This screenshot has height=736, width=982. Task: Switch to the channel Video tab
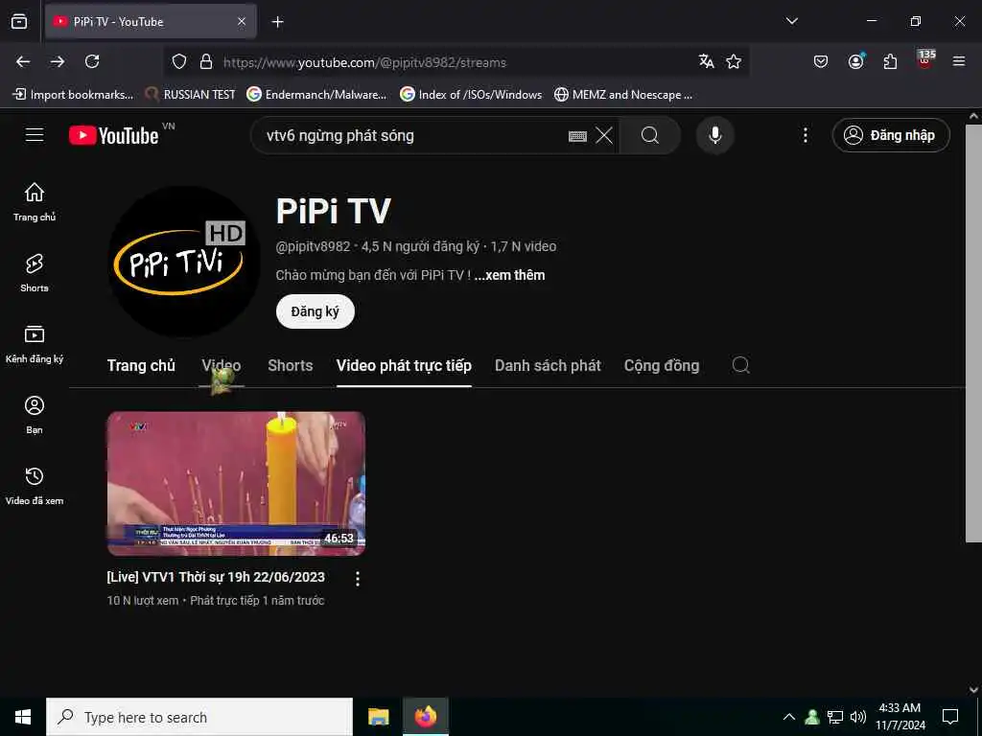[x=222, y=365]
